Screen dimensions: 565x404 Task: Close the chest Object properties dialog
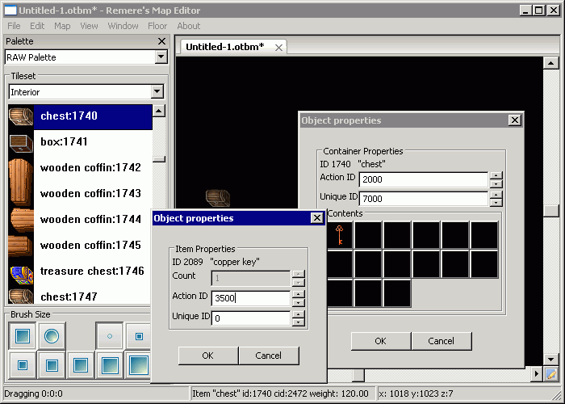tap(515, 120)
